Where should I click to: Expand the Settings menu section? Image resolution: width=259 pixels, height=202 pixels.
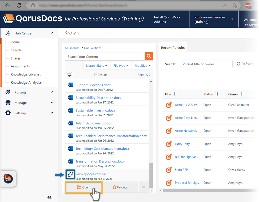pos(52,113)
